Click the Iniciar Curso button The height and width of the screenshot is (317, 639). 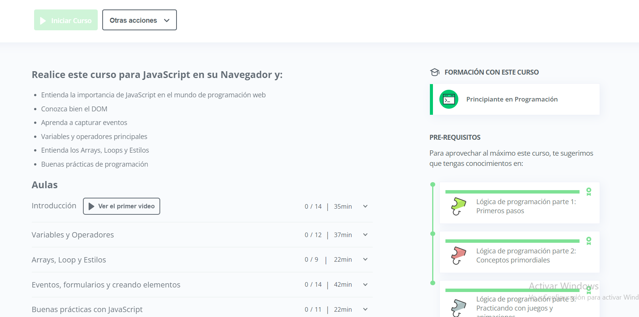coord(66,20)
